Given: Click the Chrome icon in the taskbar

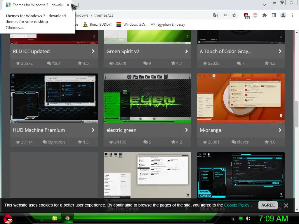Looking at the screenshot, I should point(67,218).
